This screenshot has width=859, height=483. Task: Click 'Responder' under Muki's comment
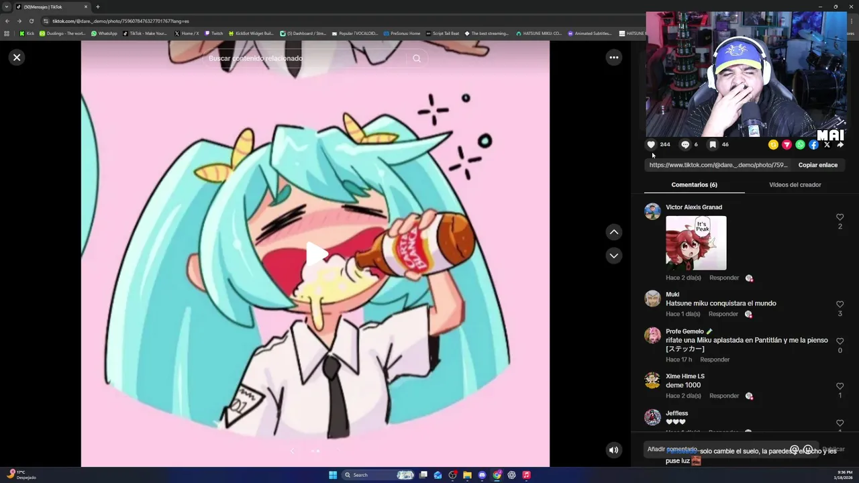pos(723,314)
